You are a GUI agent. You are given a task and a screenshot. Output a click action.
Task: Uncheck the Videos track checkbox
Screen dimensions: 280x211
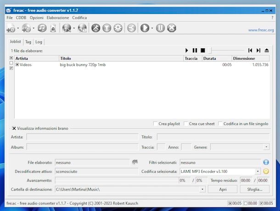point(17,64)
